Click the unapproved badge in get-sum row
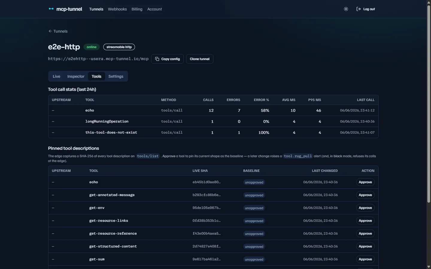 click(254, 259)
